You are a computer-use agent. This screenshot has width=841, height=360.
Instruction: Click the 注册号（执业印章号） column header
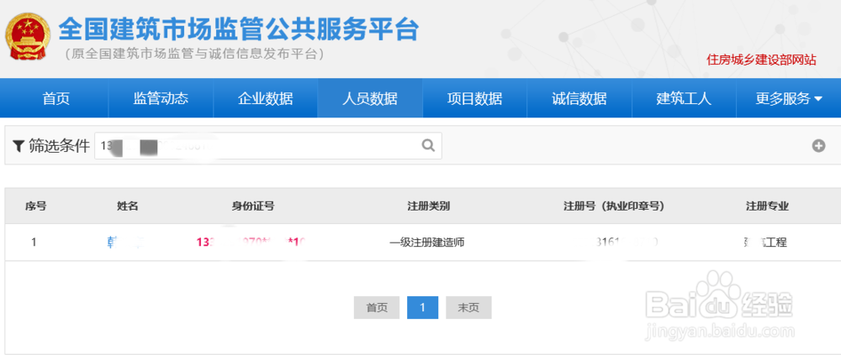[x=614, y=206]
